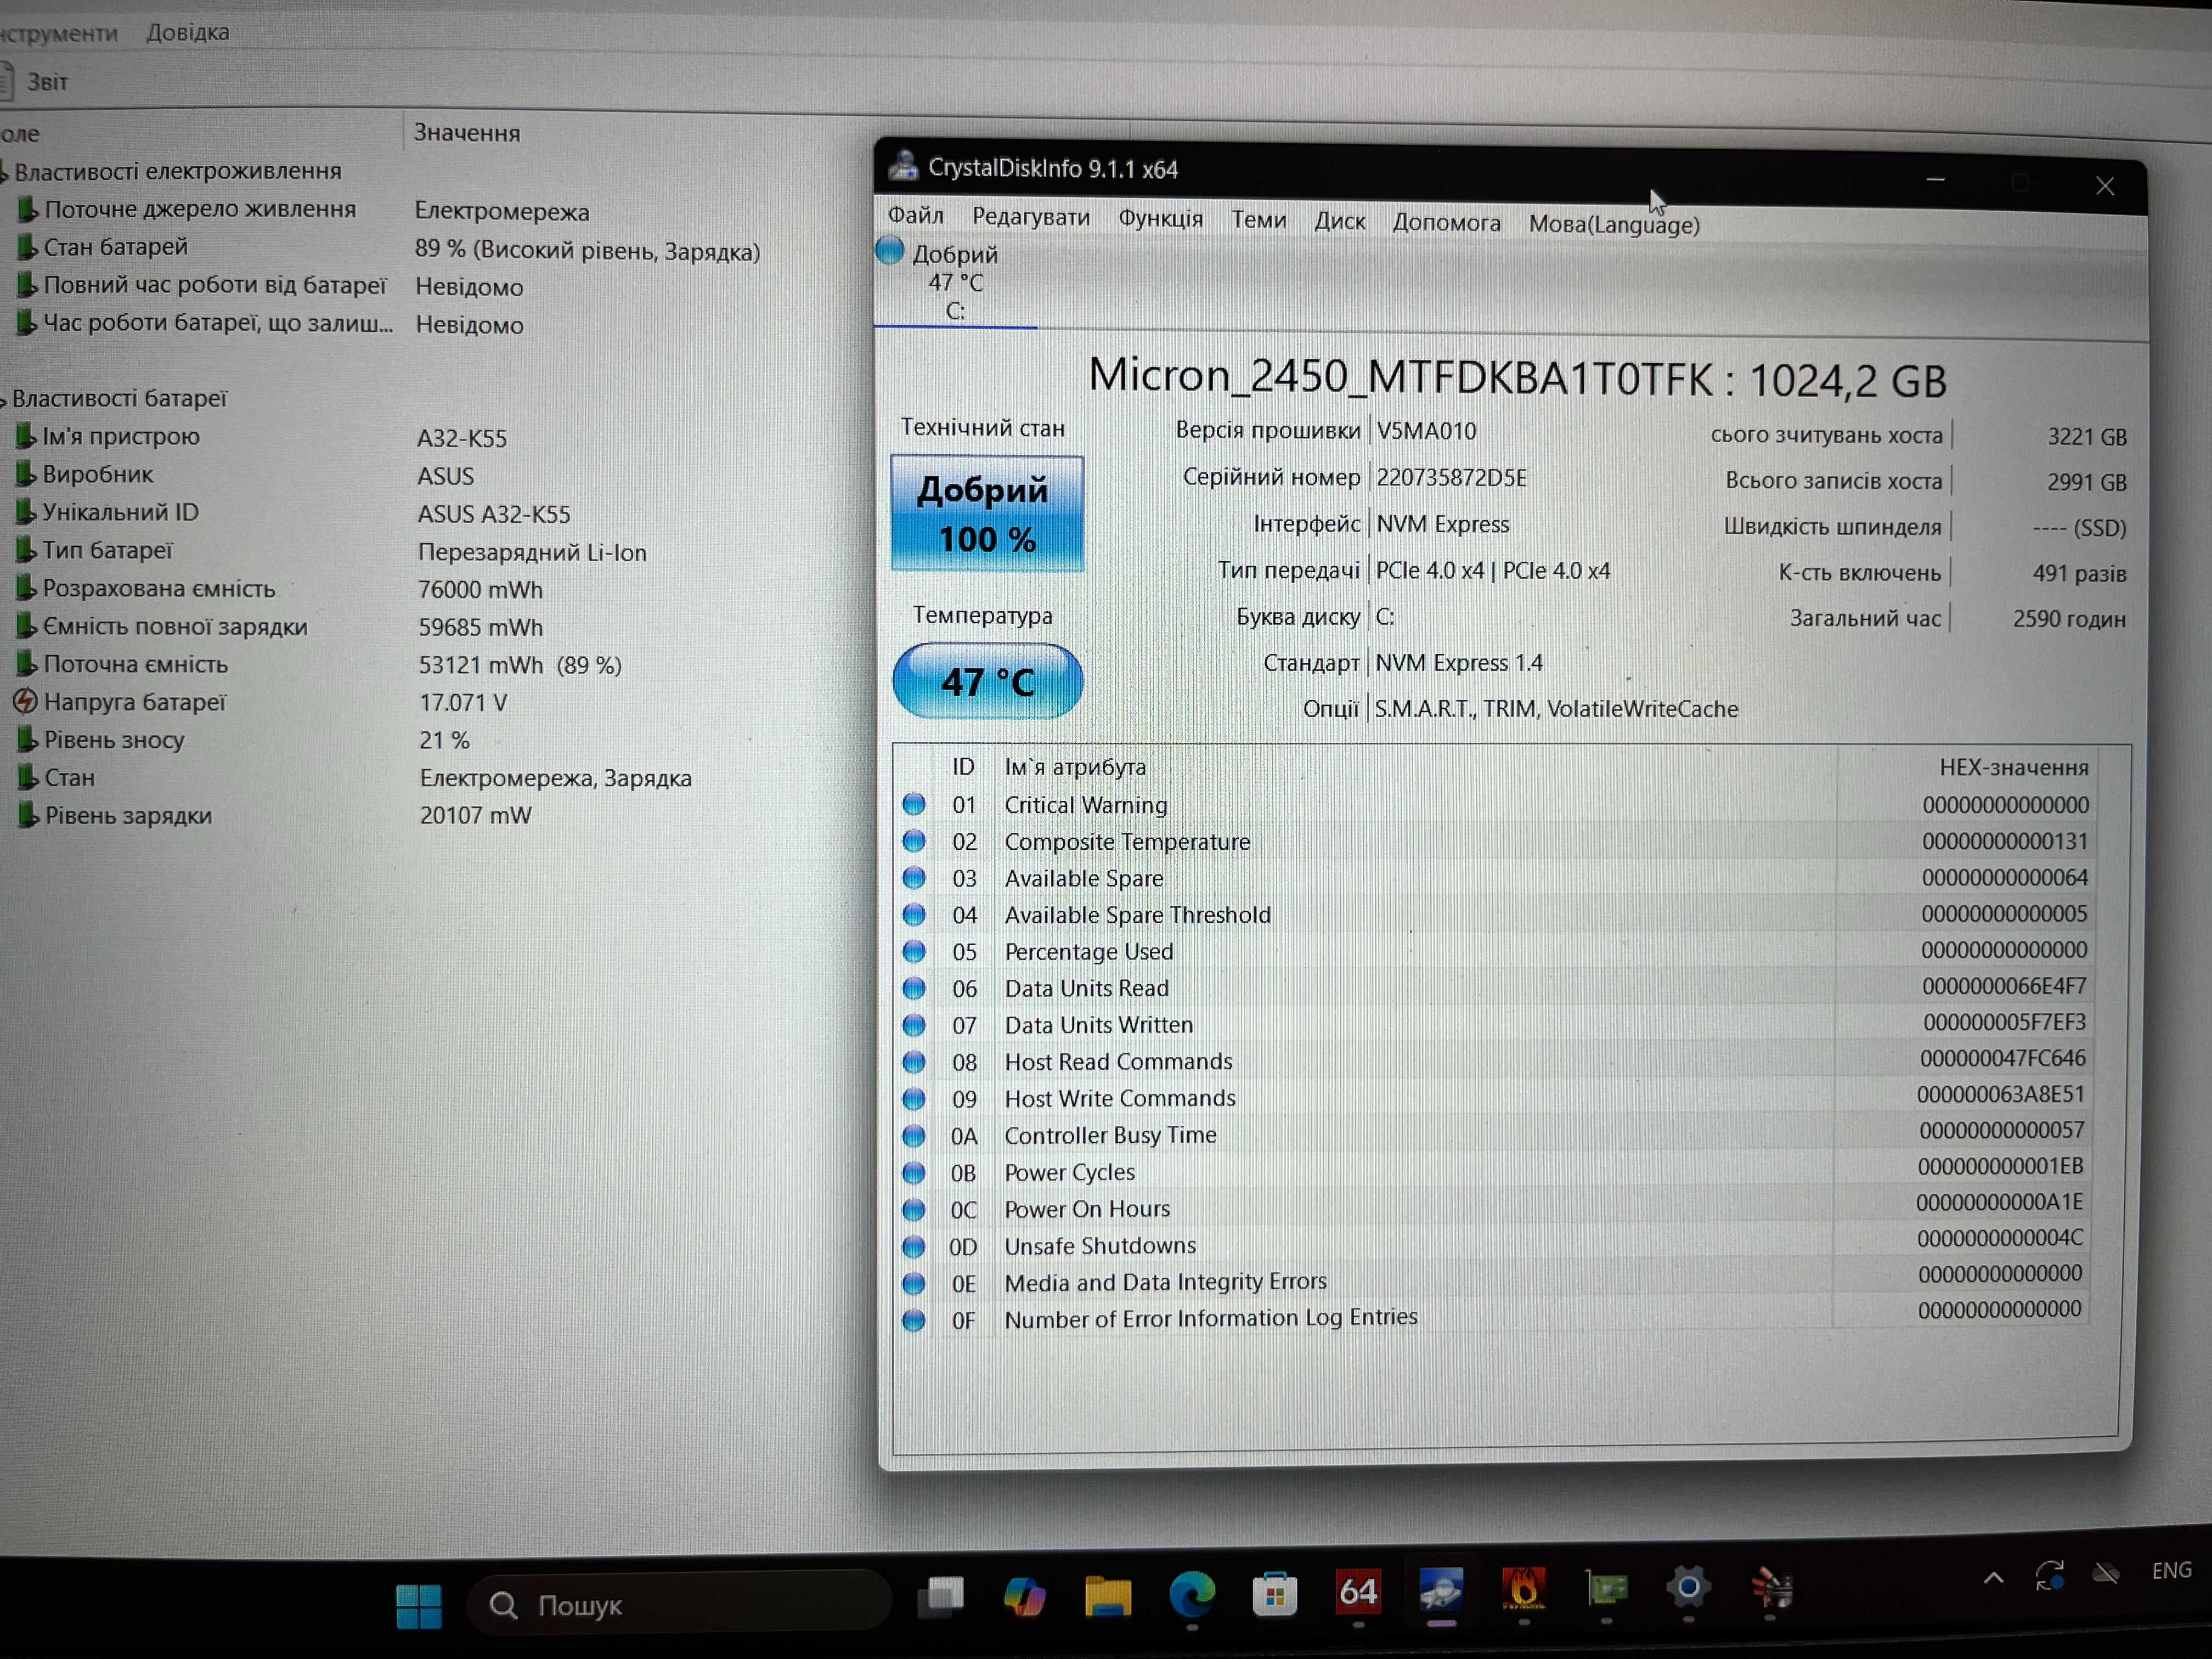Click the HEX-значення column header
The width and height of the screenshot is (2212, 1659).
point(2013,767)
